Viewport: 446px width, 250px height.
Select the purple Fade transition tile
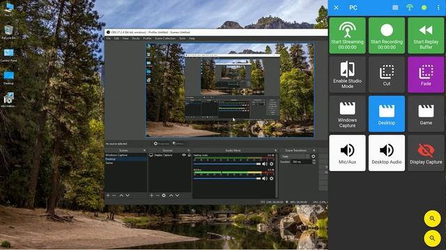pos(426,74)
